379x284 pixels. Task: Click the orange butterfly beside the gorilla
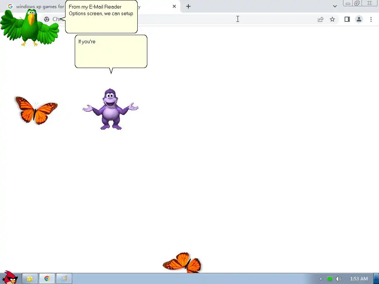tap(37, 110)
